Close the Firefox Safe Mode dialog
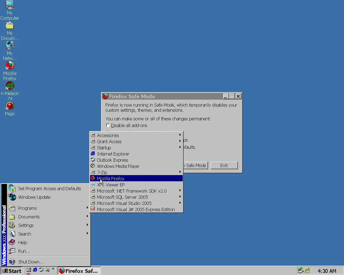 238,96
